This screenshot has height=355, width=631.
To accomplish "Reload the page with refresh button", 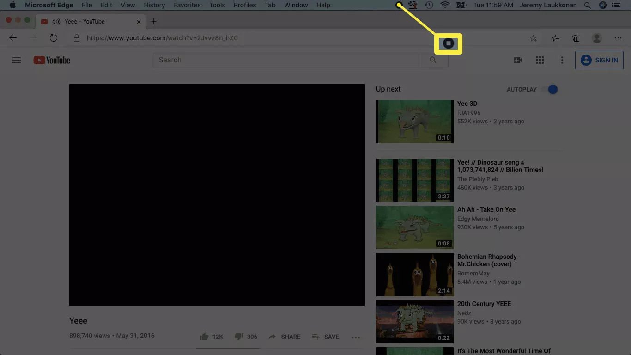I will point(54,38).
